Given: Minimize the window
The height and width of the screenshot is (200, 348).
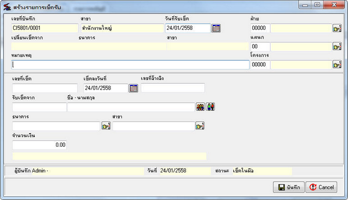Looking at the screenshot, I should tap(305, 5).
